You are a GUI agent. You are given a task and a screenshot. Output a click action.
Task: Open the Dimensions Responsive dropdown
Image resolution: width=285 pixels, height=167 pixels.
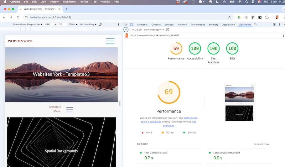pyautogui.click(x=27, y=24)
